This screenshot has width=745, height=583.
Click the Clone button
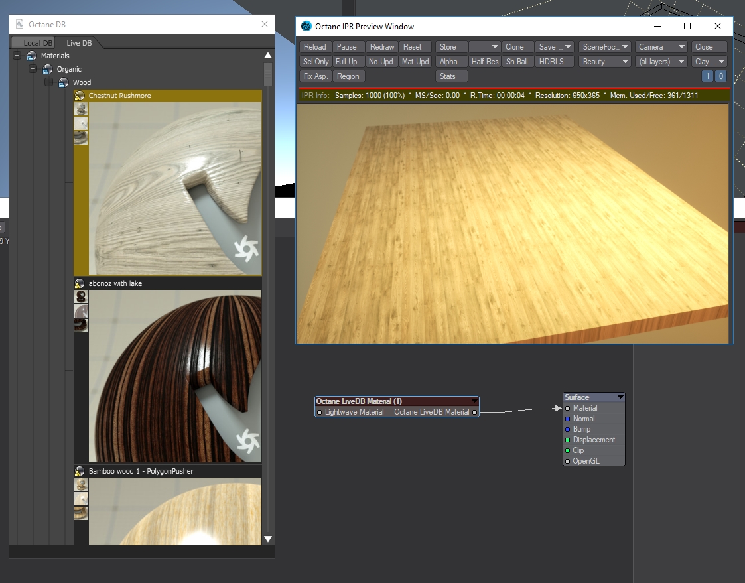(x=517, y=47)
